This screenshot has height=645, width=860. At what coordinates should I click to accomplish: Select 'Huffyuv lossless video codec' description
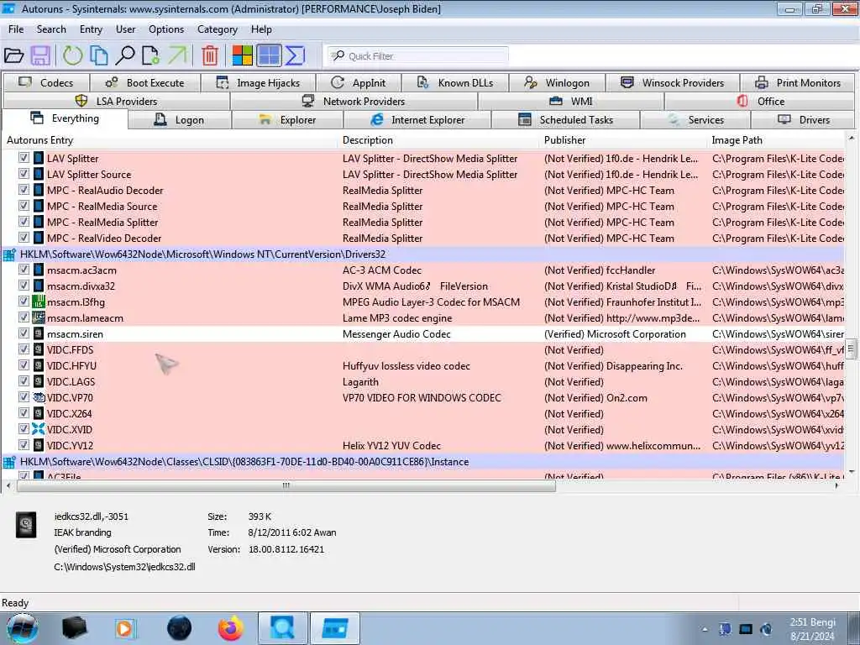pyautogui.click(x=406, y=365)
